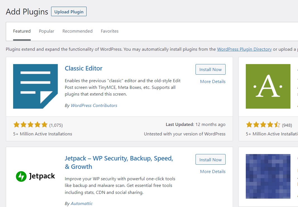Switch to the Featured tab
298x207 pixels.
pyautogui.click(x=22, y=31)
